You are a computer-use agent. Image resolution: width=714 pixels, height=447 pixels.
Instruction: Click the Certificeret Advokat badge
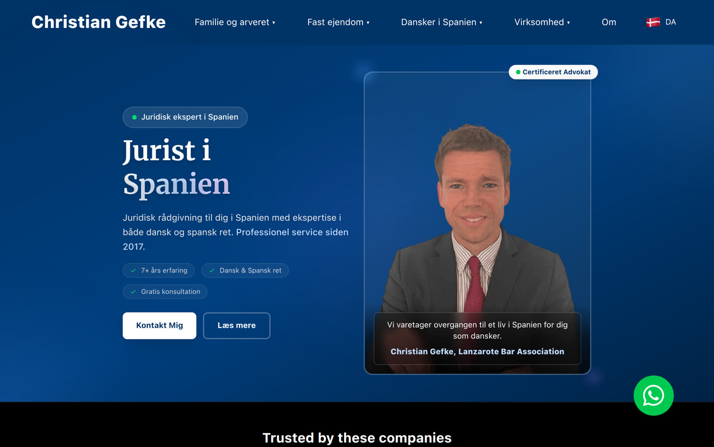(553, 72)
